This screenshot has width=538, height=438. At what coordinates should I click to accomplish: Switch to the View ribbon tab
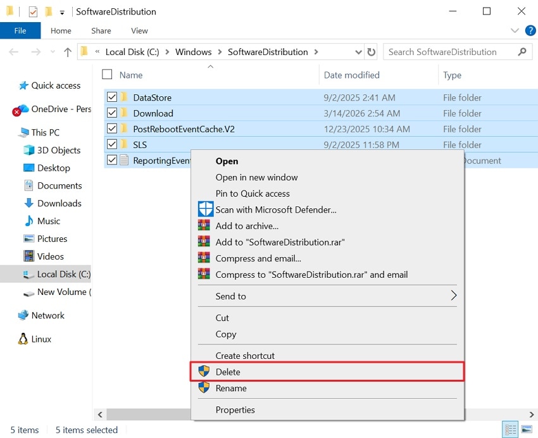(x=139, y=30)
